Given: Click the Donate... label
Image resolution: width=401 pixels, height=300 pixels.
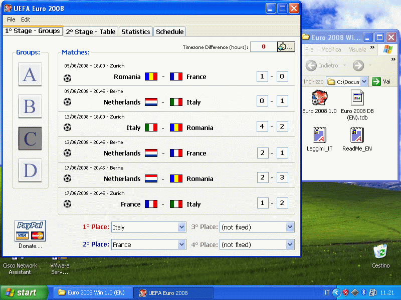Looking at the screenshot, I should coord(30,246).
